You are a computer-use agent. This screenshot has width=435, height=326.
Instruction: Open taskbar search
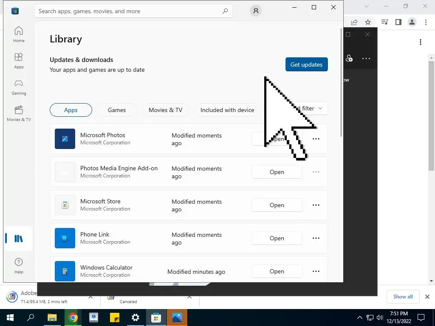(x=31, y=318)
